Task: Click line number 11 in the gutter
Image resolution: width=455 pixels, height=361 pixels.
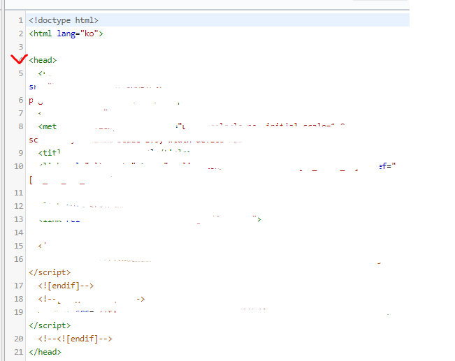Action: (19, 193)
